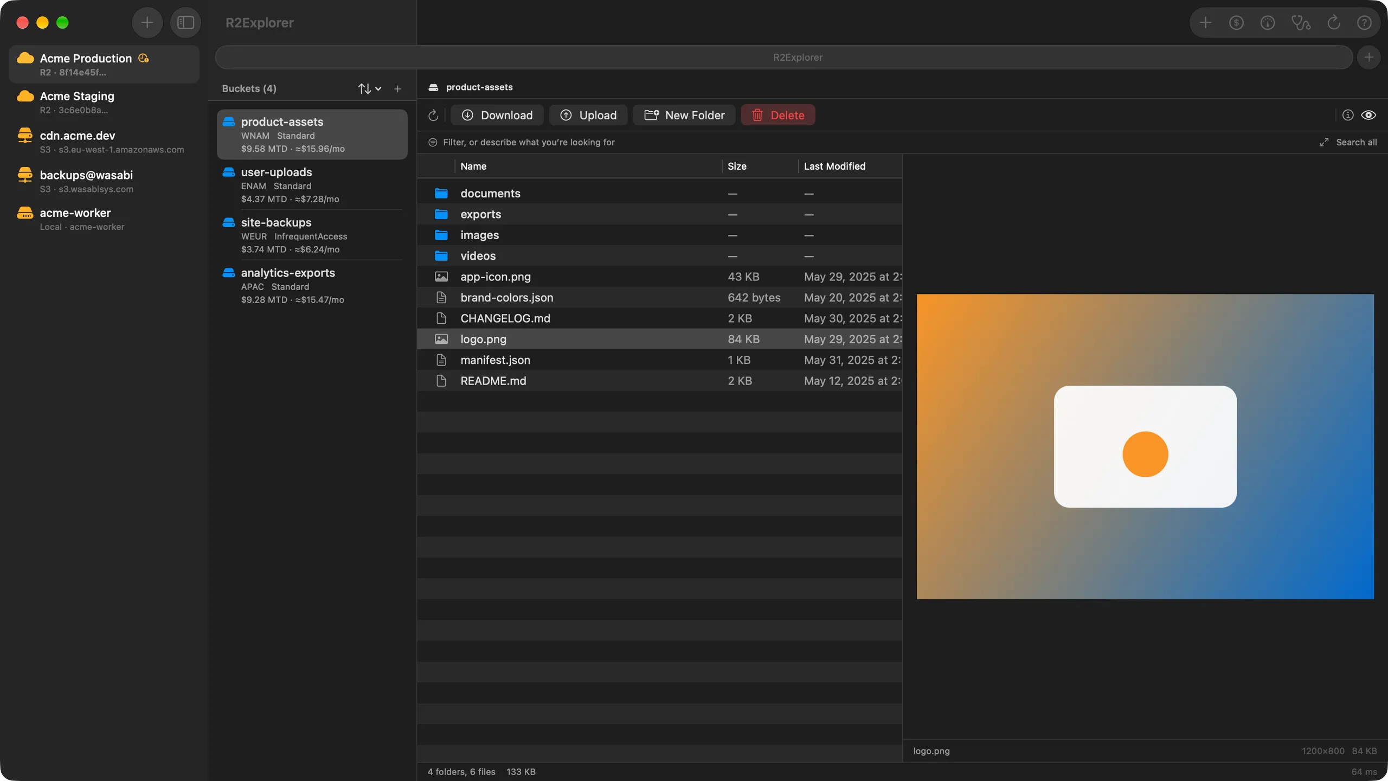Viewport: 1388px width, 781px height.
Task: Select the Acme Staging account
Action: (104, 102)
